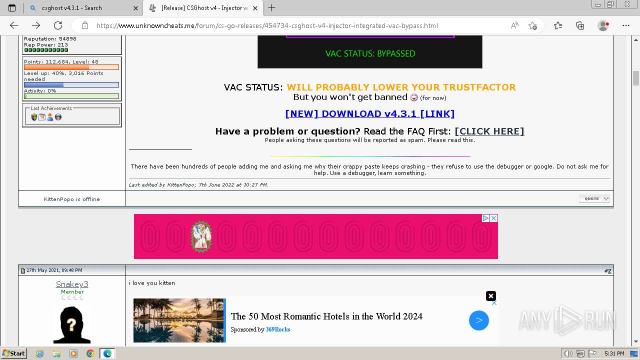Close the pink banner ad
This screenshot has width=640, height=360.
[x=493, y=218]
